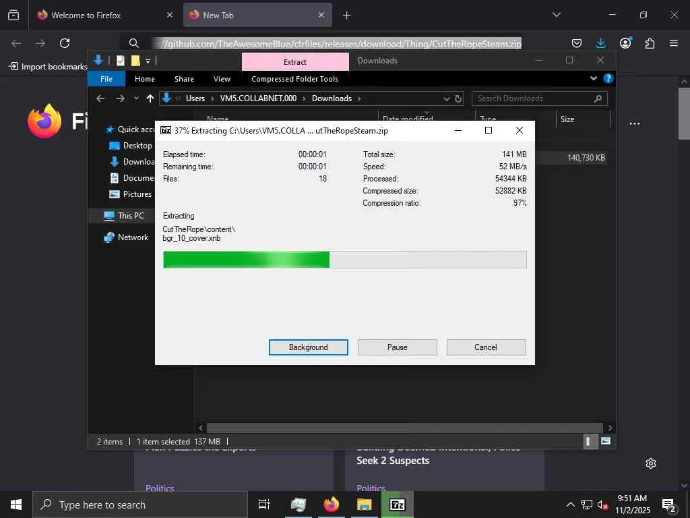
Task: Collapse the Explorer ribbon
Action: click(x=593, y=78)
